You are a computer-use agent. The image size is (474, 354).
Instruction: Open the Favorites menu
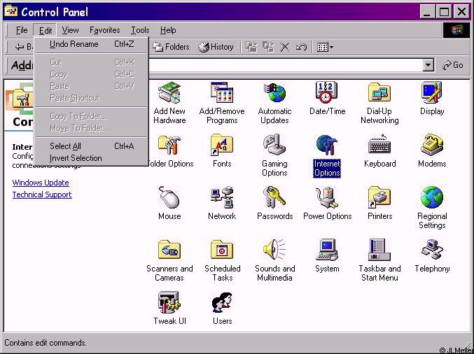click(x=104, y=30)
